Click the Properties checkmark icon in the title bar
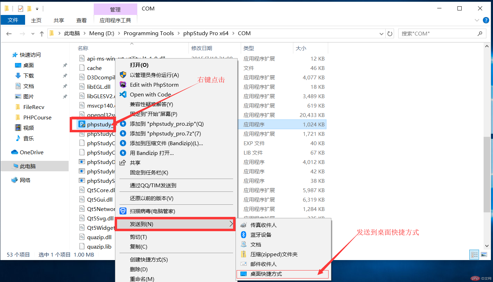This screenshot has width=493, height=282. pos(20,9)
